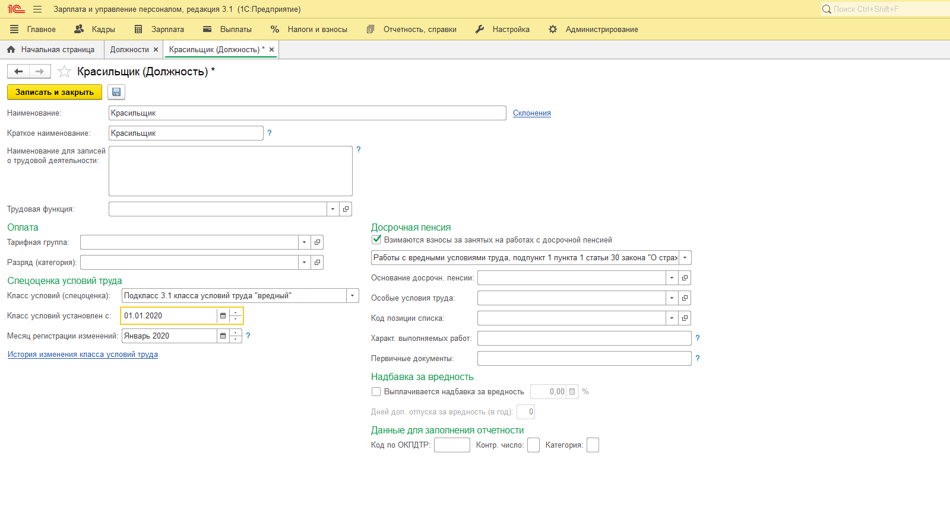Image resolution: width=950 pixels, height=517 pixels.
Task: Open calendar picker for class conditions date
Action: point(223,316)
